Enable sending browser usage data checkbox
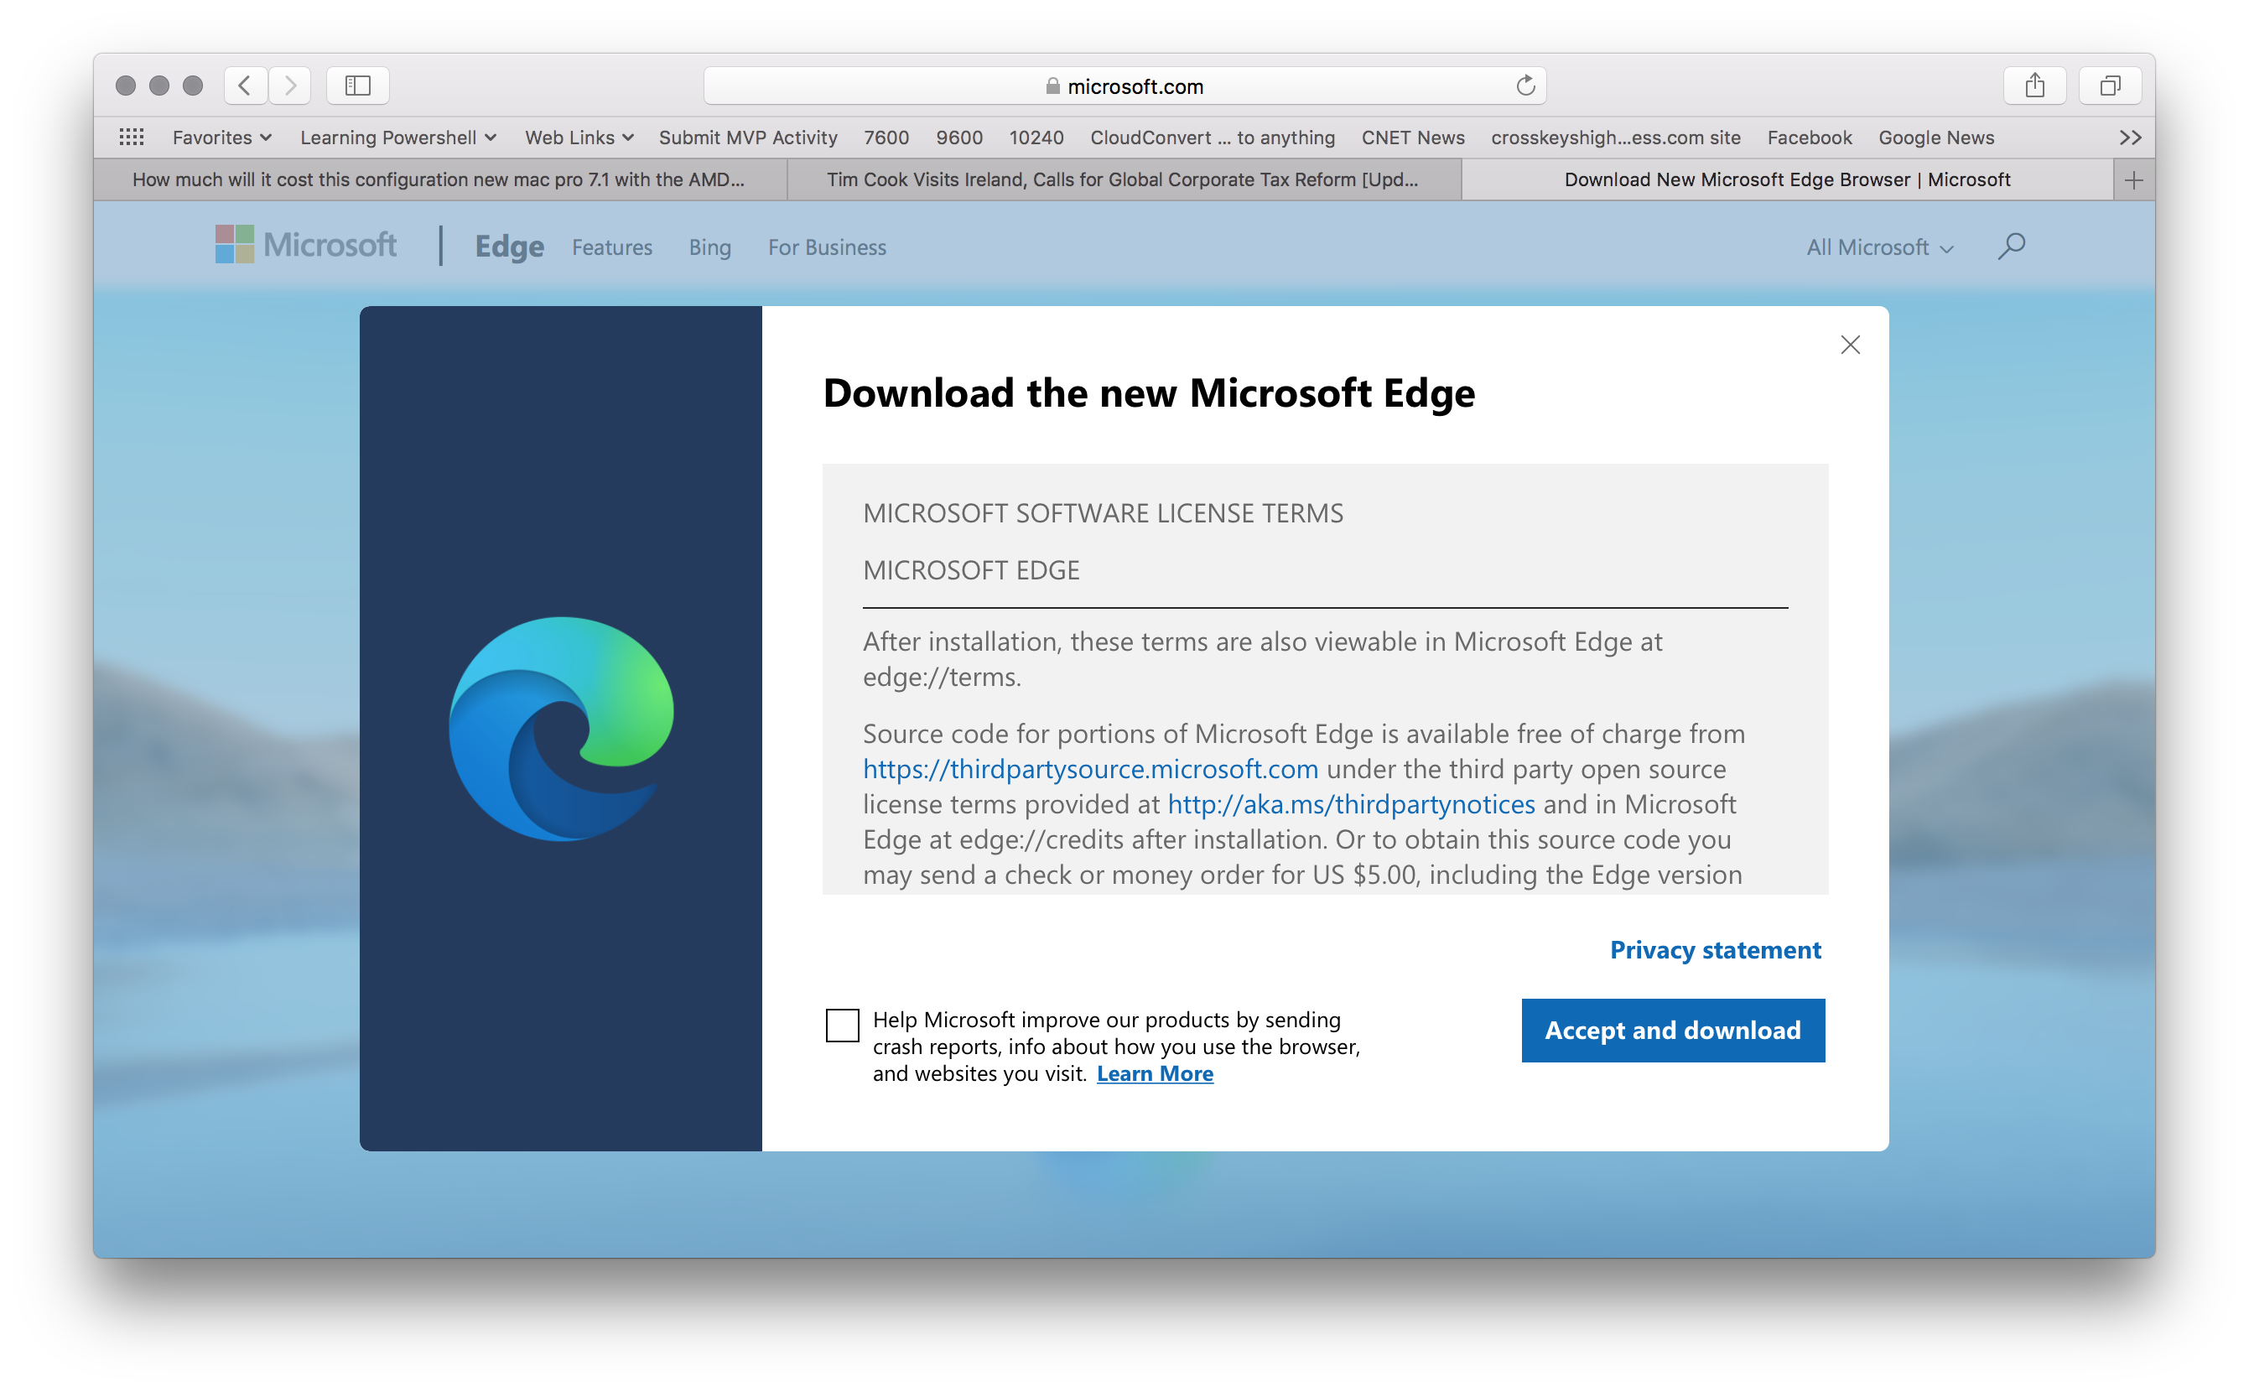This screenshot has height=1392, width=2249. coord(842,1027)
